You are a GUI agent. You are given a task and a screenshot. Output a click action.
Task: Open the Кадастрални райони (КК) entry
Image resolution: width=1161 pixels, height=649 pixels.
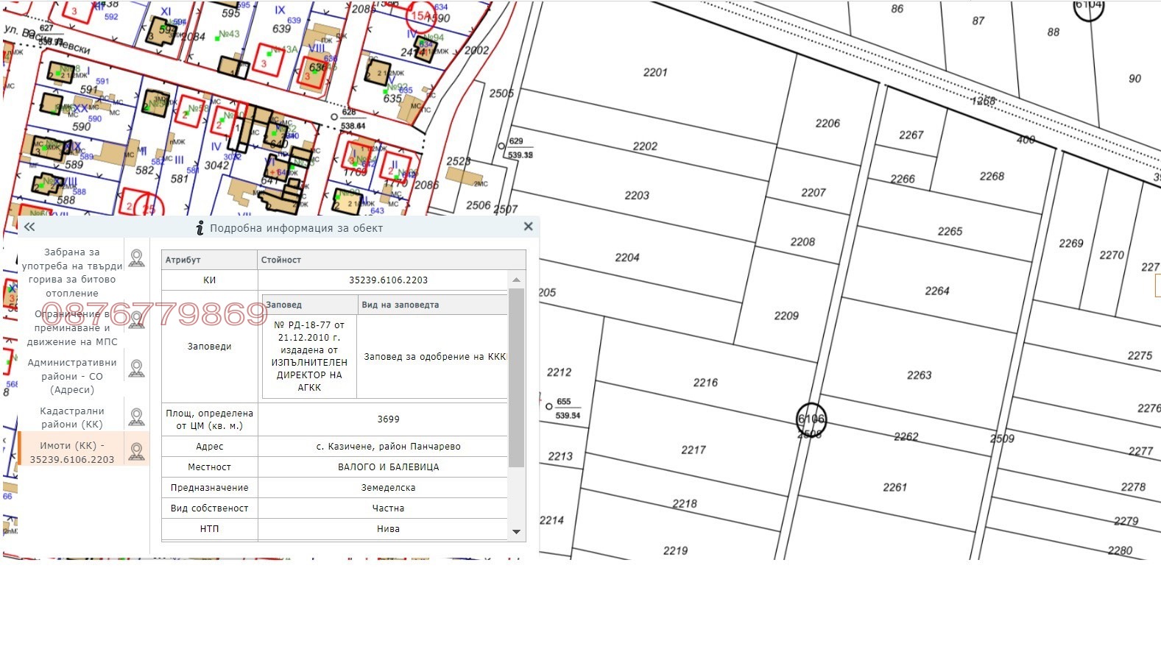click(72, 417)
